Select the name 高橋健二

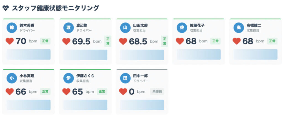tap(254, 26)
